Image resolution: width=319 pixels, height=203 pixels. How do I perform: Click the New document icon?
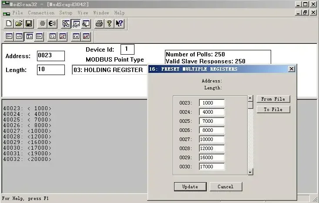(9, 23)
